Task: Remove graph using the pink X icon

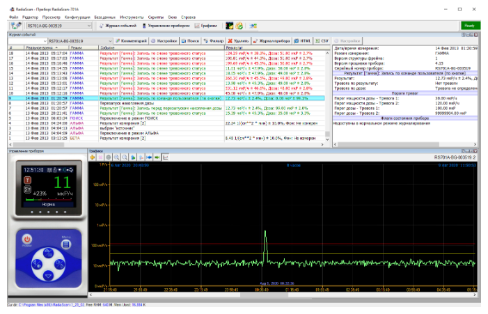Action: pos(100,157)
